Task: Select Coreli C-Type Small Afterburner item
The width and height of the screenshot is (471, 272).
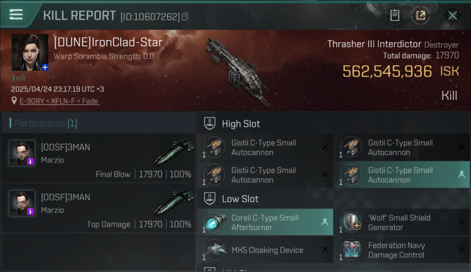Action: coord(265,222)
